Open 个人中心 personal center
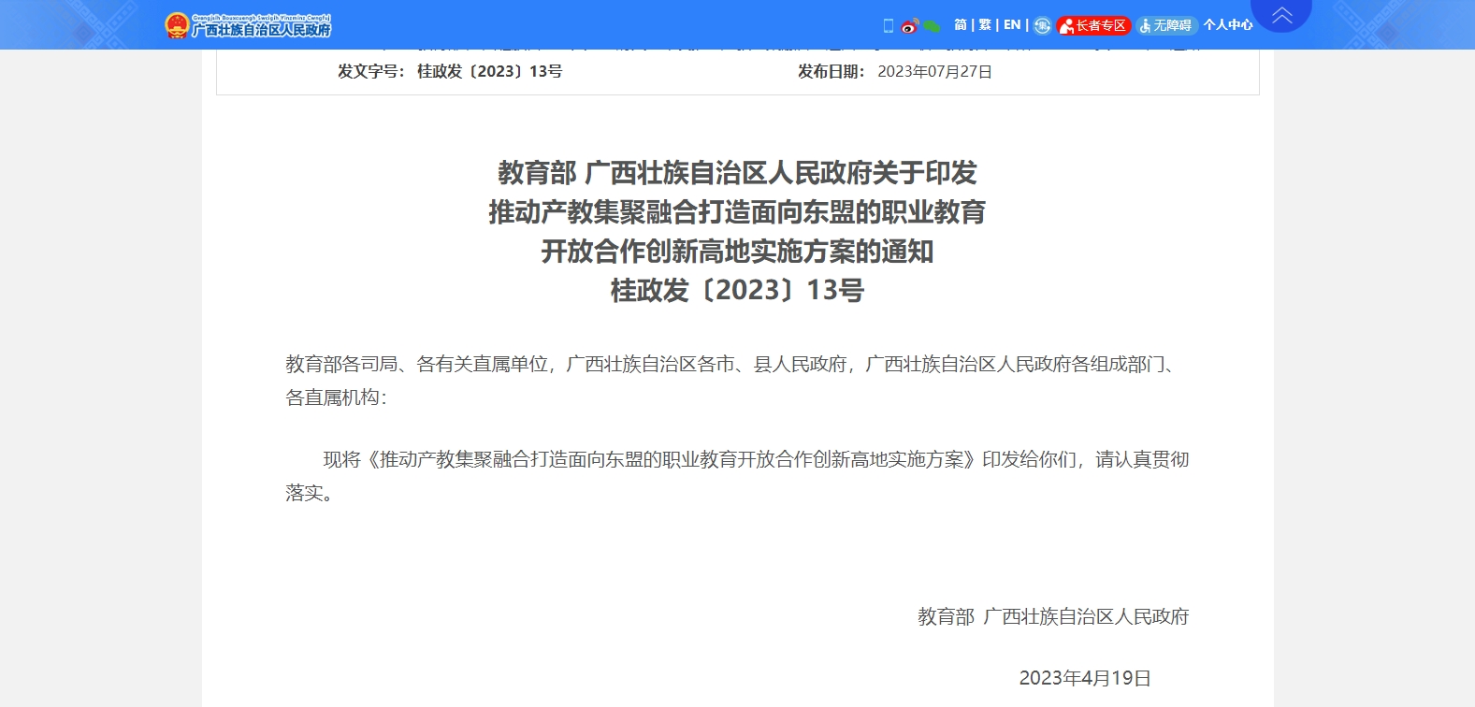The width and height of the screenshot is (1475, 707). tap(1227, 25)
